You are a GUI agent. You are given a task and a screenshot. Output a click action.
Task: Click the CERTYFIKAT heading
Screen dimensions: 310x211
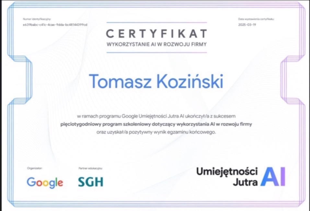pyautogui.click(x=156, y=33)
